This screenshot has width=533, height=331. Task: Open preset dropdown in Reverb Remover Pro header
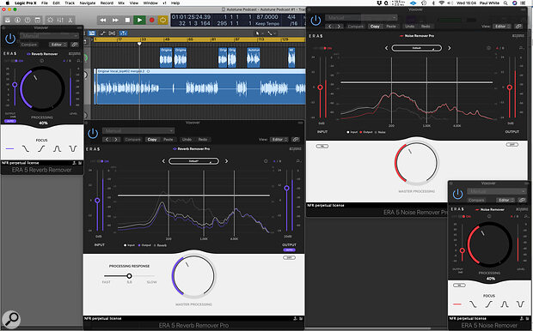pyautogui.click(x=138, y=130)
